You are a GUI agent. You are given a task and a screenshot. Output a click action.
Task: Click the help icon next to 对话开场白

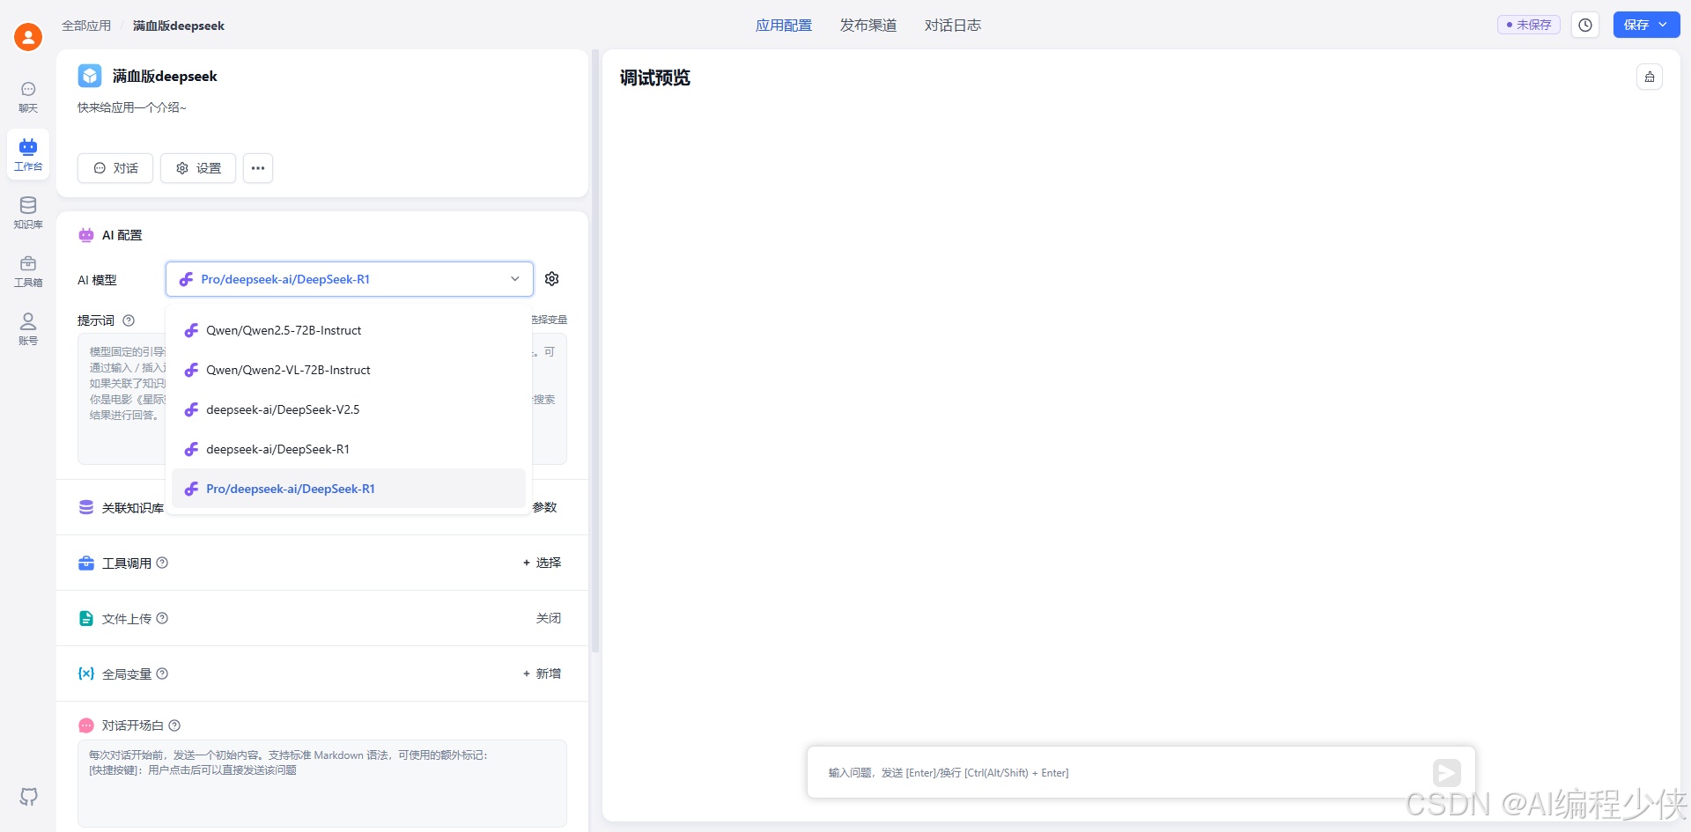click(x=174, y=725)
